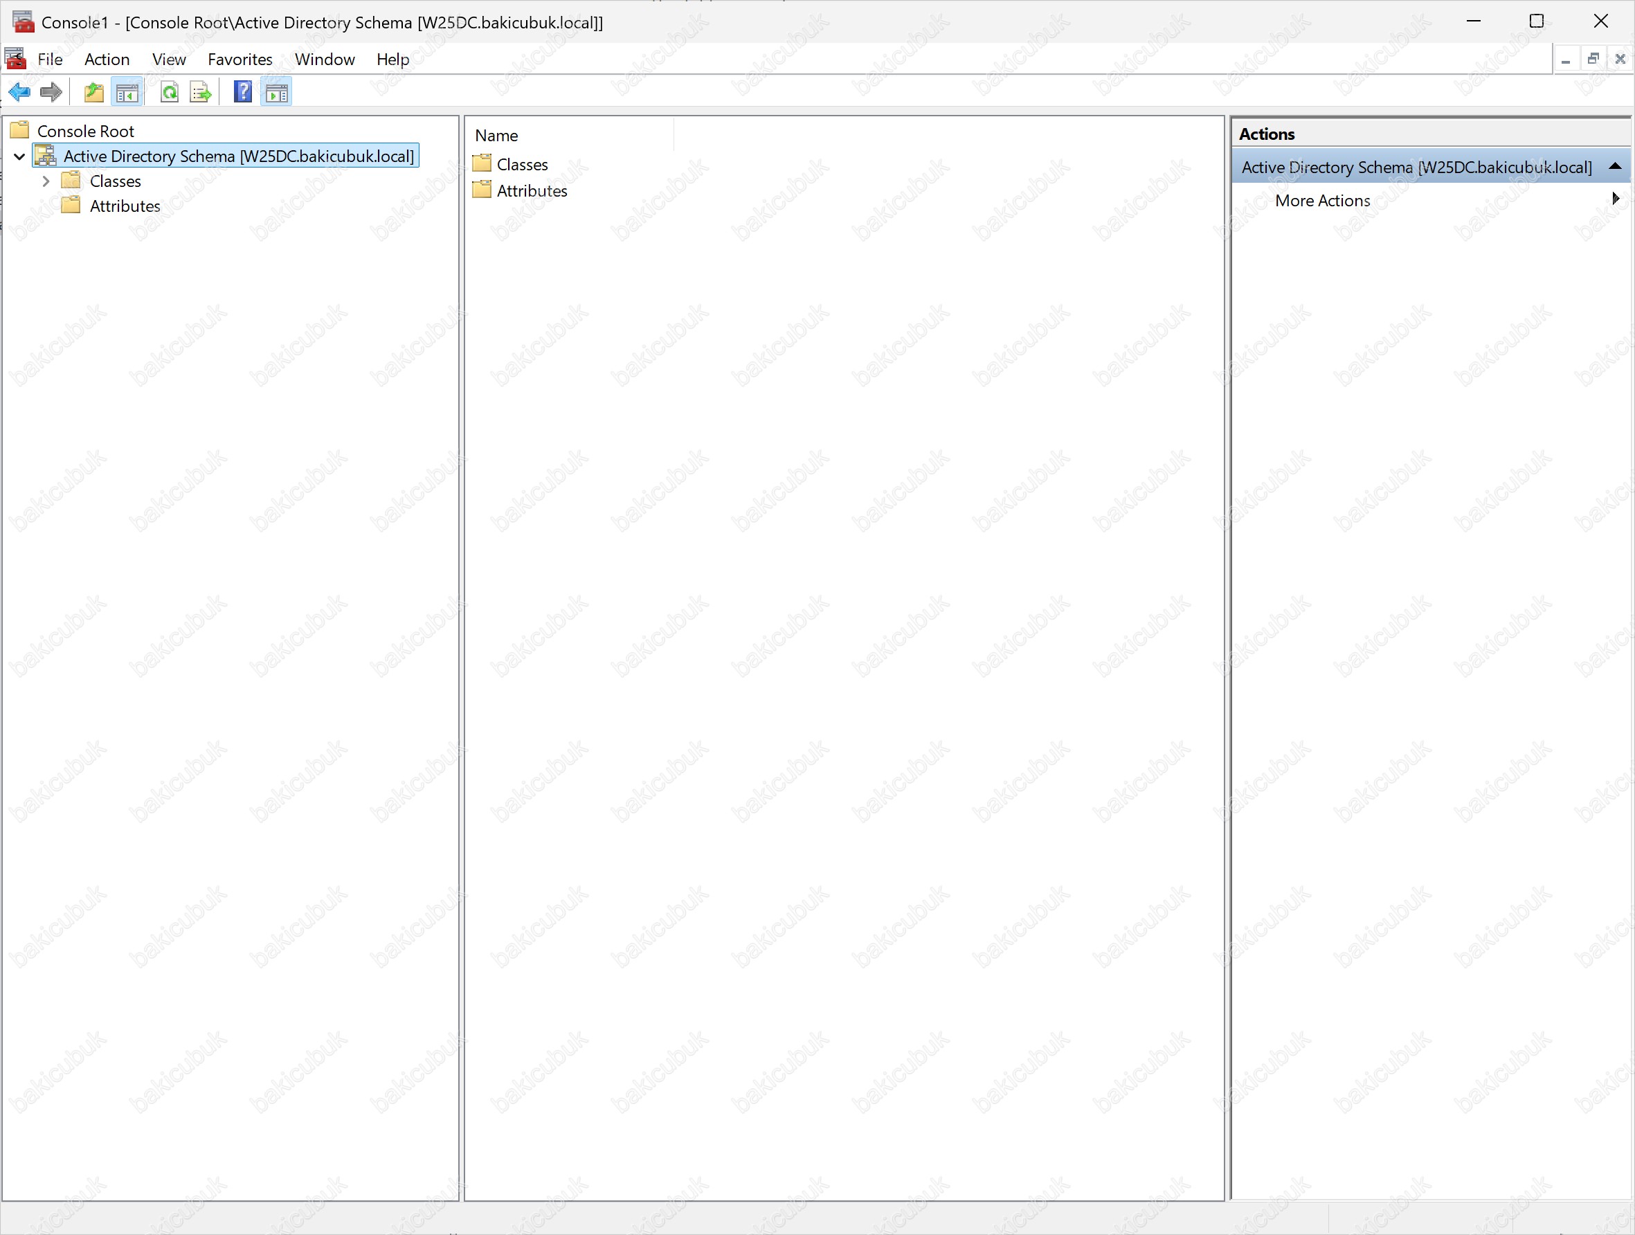The width and height of the screenshot is (1635, 1235).
Task: Minimize the inner console child window
Action: point(1566,59)
